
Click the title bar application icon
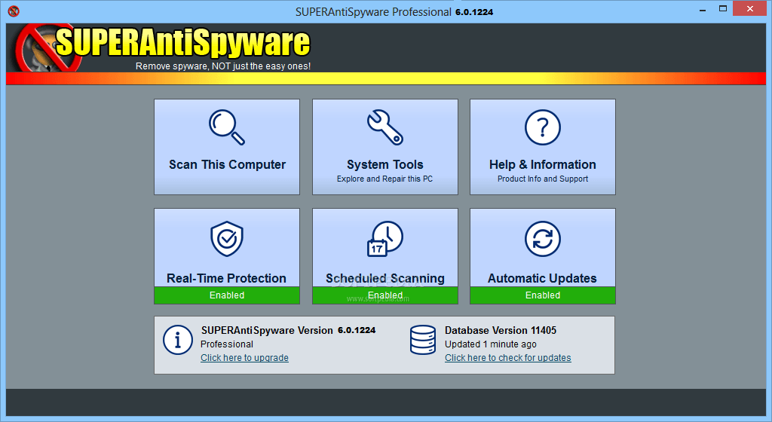click(14, 11)
